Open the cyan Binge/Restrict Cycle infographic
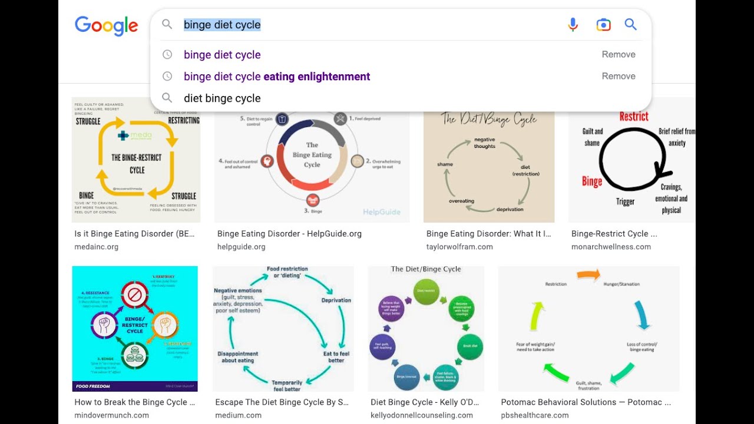The height and width of the screenshot is (424, 754). pyautogui.click(x=135, y=329)
